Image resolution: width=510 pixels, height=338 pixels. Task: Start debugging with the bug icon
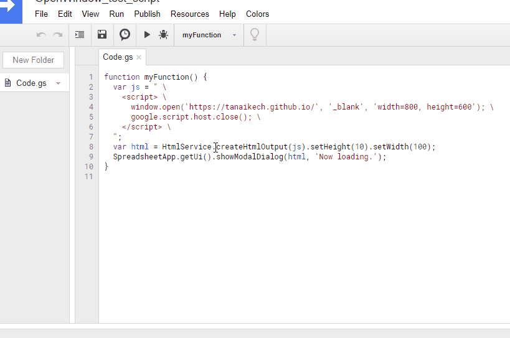163,34
